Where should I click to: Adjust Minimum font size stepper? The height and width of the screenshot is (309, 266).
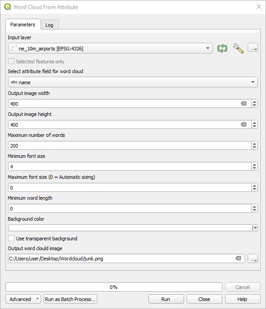[x=254, y=166]
